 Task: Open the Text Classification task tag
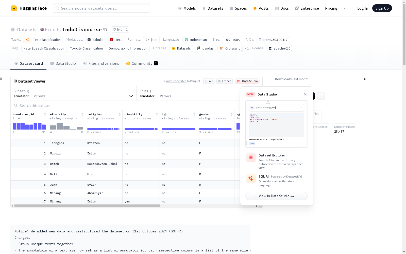[43, 40]
